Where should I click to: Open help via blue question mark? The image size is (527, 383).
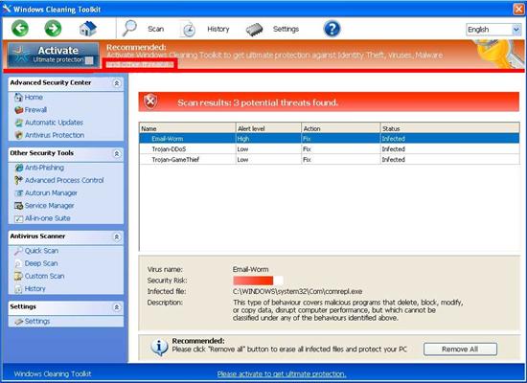(x=332, y=29)
